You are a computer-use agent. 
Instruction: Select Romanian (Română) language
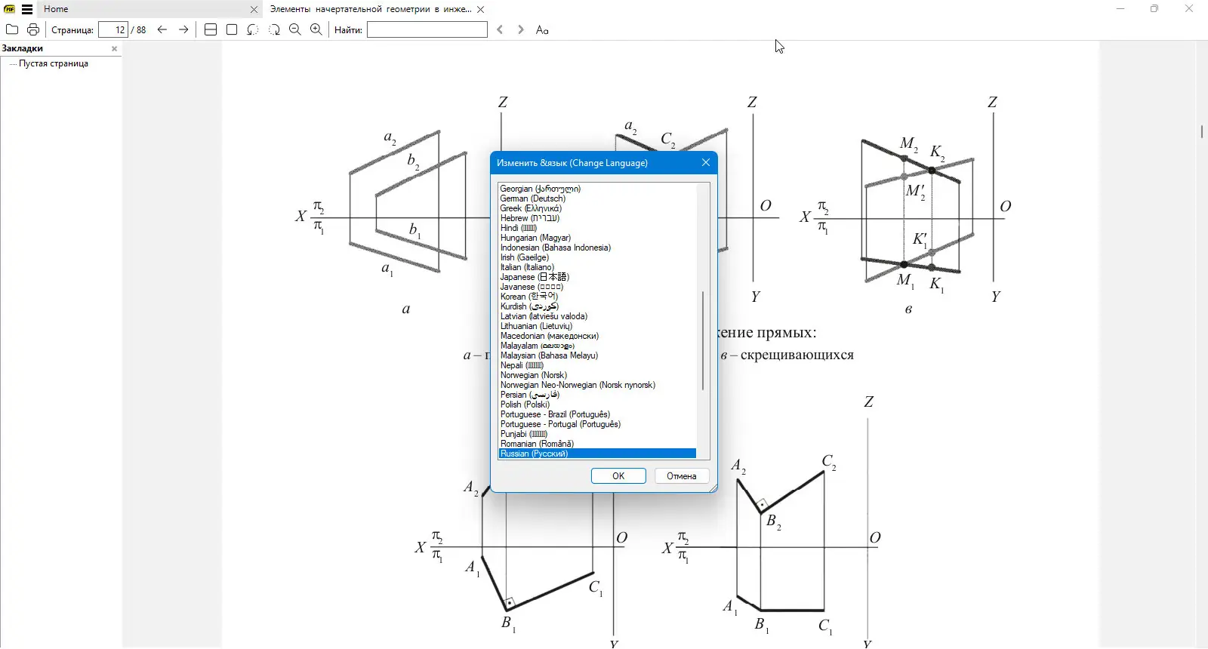(x=597, y=444)
